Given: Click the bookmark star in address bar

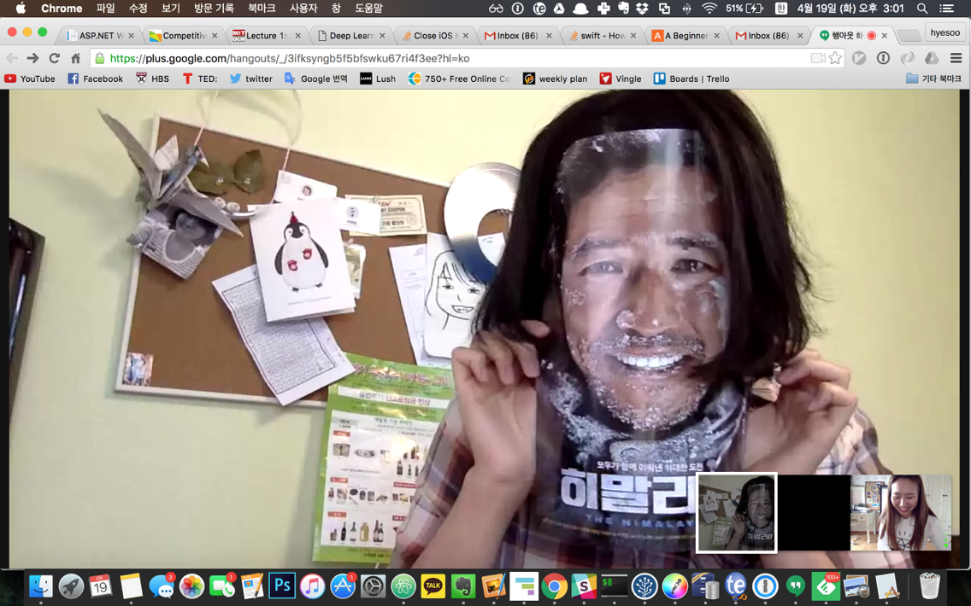Looking at the screenshot, I should pyautogui.click(x=835, y=58).
